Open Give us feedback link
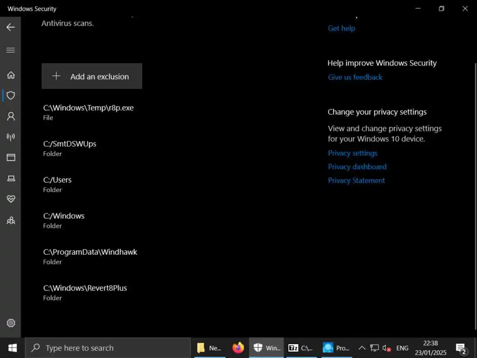 click(355, 77)
